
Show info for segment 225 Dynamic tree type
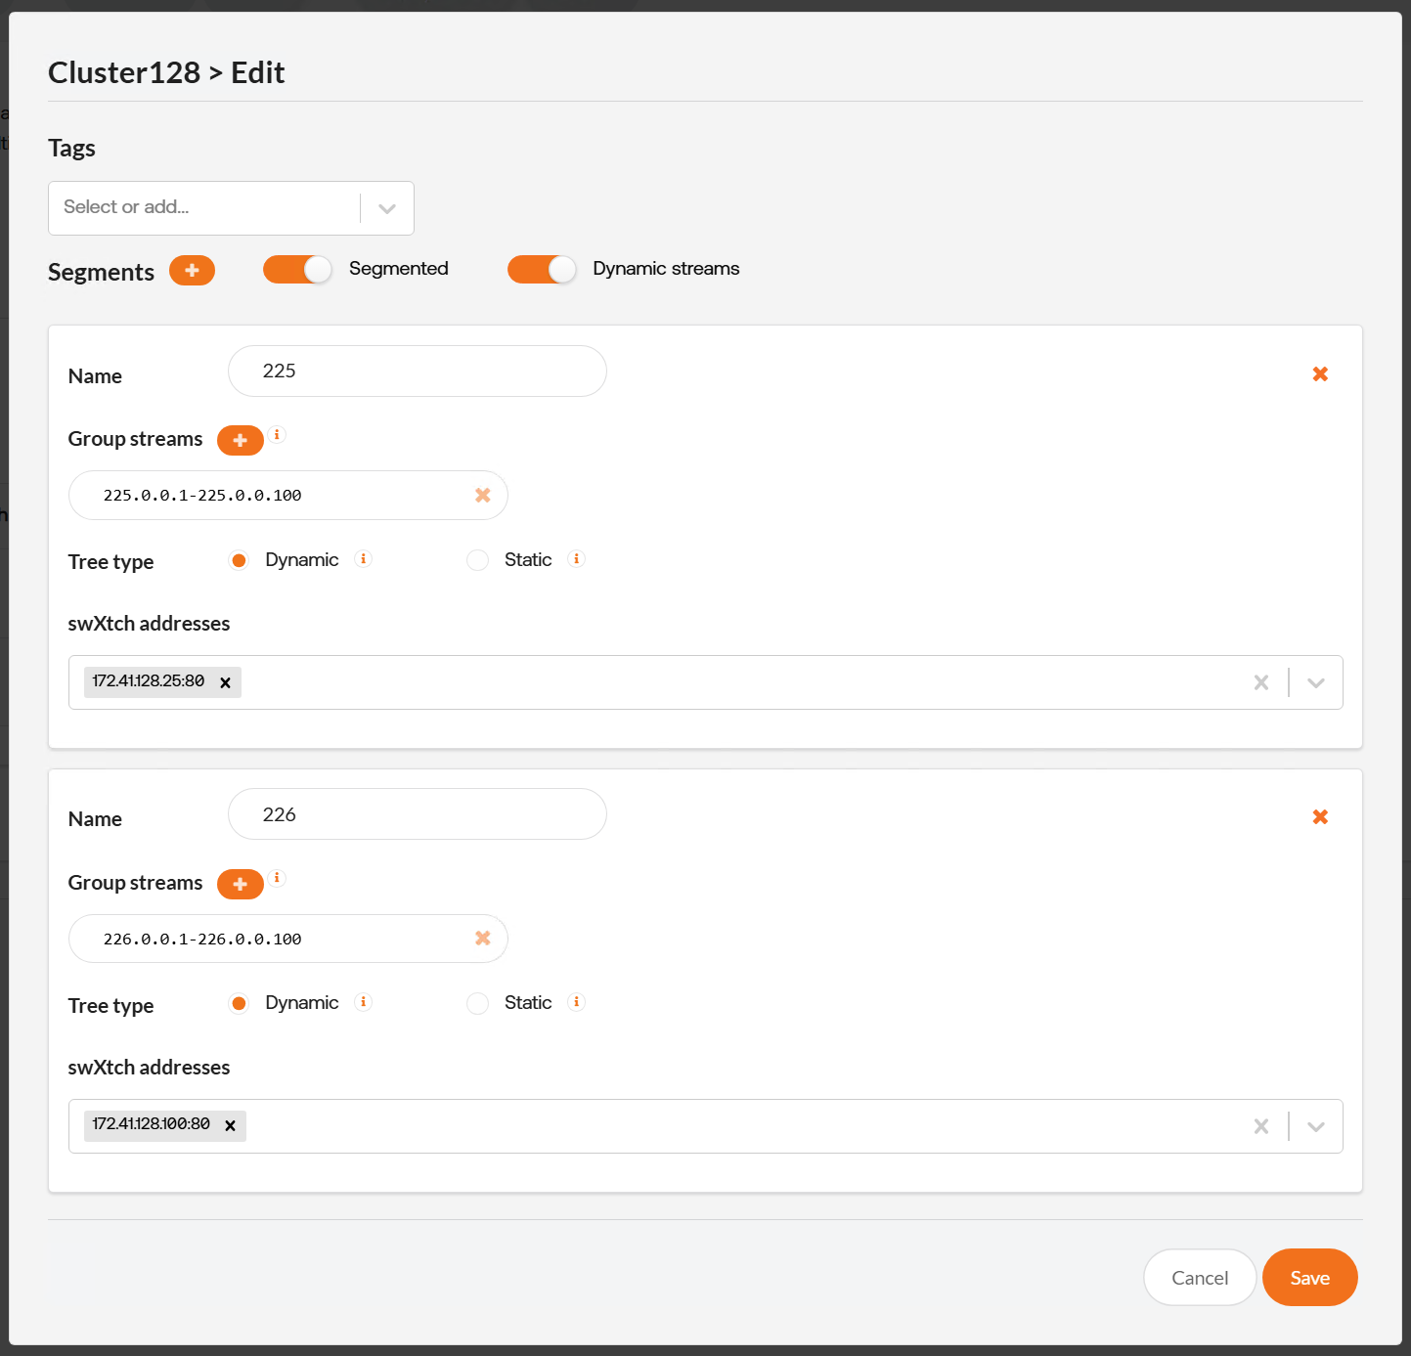364,559
